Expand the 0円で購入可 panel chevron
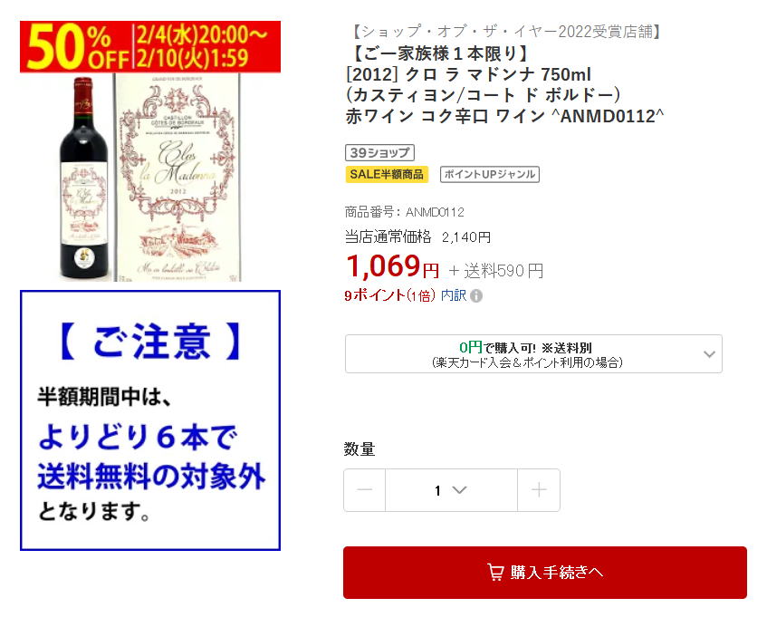Image resolution: width=767 pixels, height=627 pixels. pyautogui.click(x=709, y=354)
